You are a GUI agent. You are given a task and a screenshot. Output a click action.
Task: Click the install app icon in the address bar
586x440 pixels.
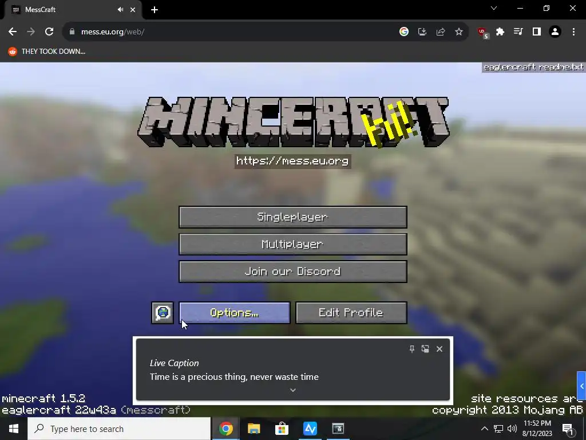point(422,32)
